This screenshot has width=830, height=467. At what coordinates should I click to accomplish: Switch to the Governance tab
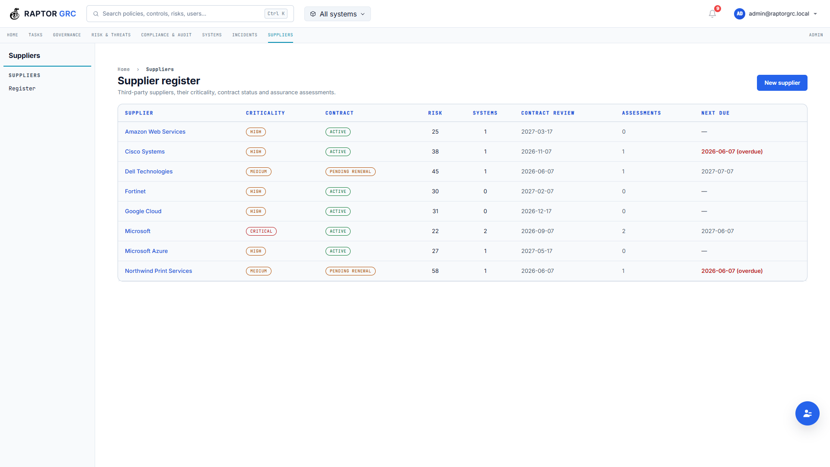click(x=67, y=35)
